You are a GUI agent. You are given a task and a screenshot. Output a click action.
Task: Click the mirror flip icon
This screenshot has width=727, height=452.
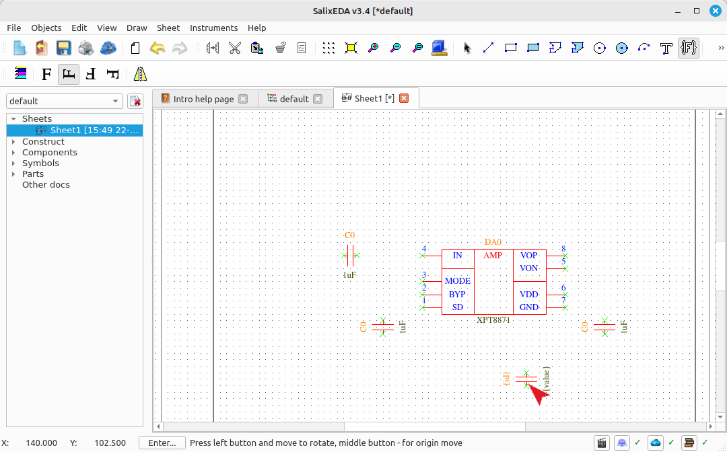tap(140, 74)
